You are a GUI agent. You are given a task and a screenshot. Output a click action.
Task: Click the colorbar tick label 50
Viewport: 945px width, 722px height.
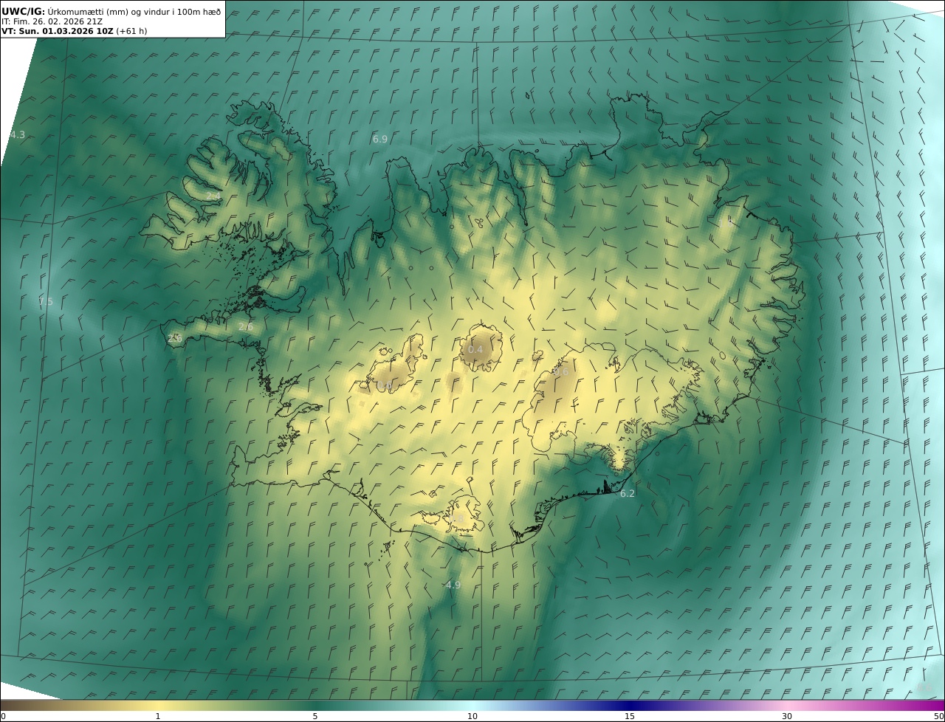(x=939, y=717)
